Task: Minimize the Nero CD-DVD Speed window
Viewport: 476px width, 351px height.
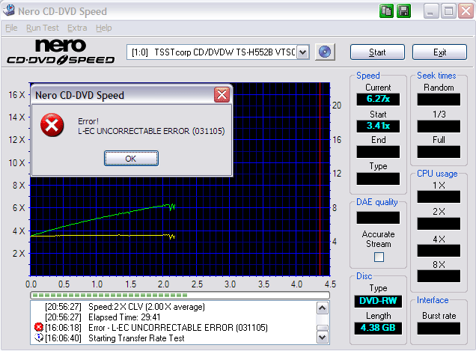Action: pyautogui.click(x=431, y=11)
